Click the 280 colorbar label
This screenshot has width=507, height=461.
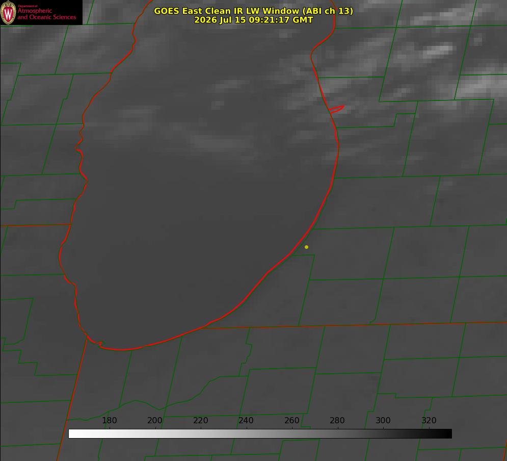point(337,420)
